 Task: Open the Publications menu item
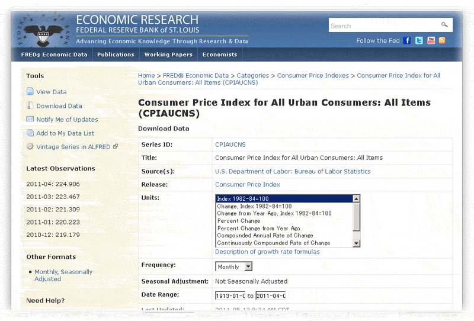click(116, 54)
